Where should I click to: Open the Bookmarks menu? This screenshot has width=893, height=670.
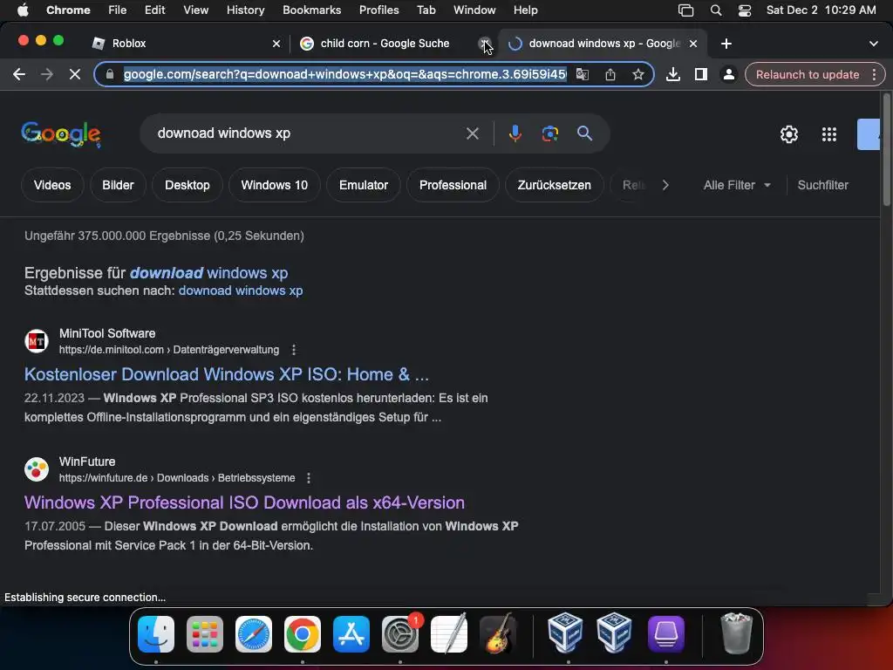click(x=311, y=10)
